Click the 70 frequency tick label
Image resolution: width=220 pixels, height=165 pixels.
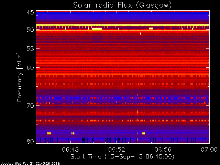[30, 106]
